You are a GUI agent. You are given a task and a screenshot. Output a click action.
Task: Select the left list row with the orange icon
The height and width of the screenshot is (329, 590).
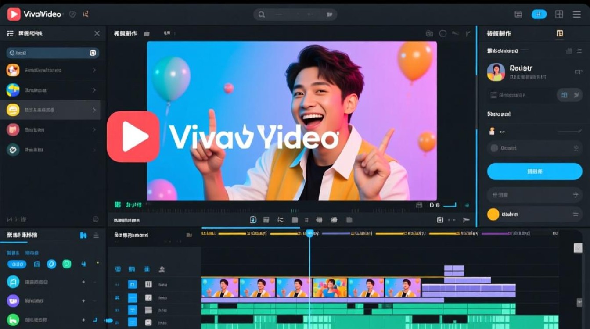coord(50,70)
